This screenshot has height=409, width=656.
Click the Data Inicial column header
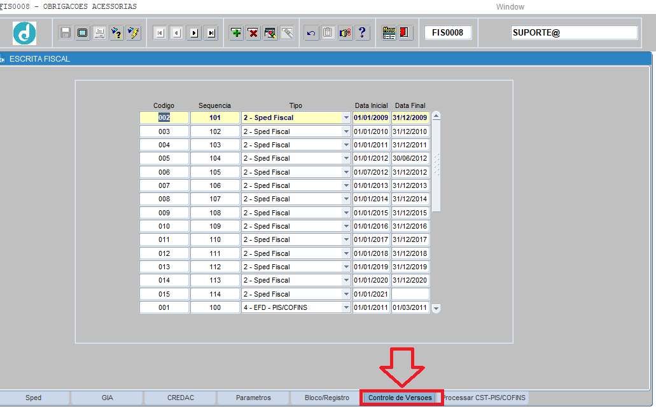[371, 105]
